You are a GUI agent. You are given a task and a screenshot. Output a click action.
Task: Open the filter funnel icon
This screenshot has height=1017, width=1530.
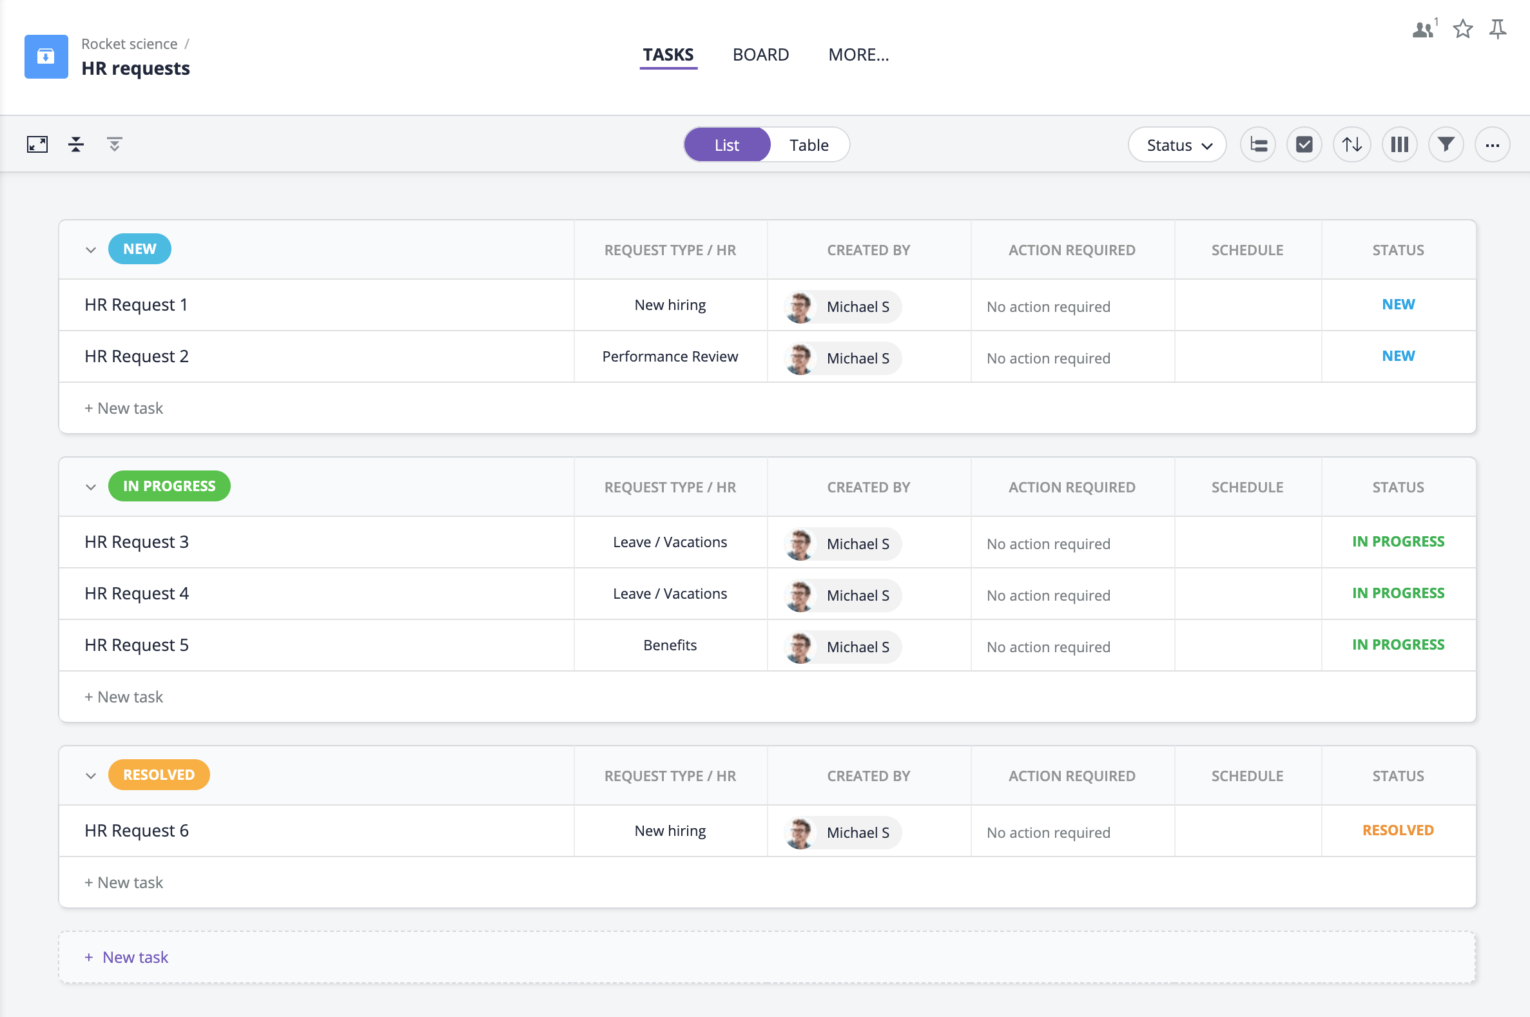coord(1446,144)
